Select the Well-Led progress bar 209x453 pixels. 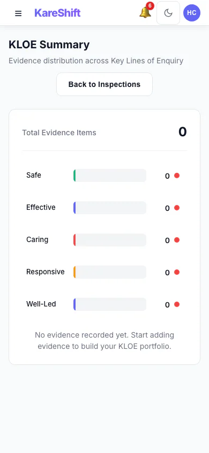110,304
